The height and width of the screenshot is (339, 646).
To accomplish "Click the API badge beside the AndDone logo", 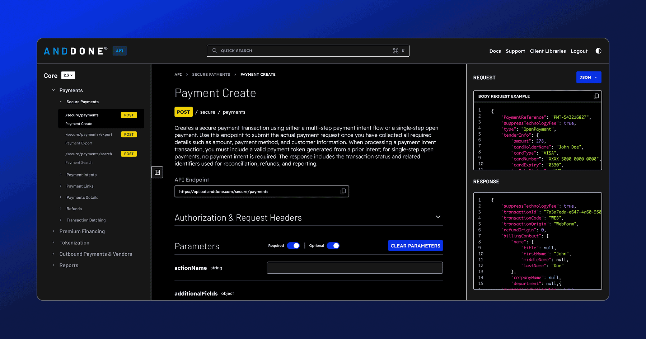I will point(119,51).
